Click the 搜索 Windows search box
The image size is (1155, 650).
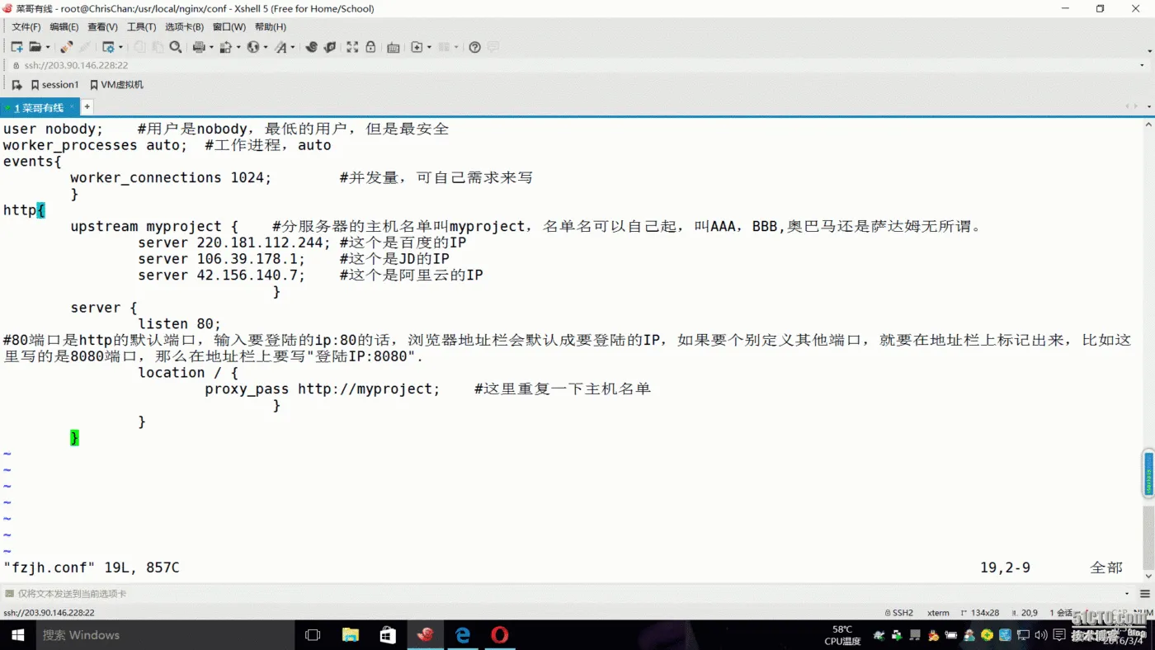pos(165,635)
